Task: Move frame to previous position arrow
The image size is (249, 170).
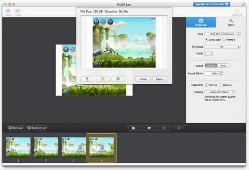Action: pyautogui.click(x=149, y=128)
